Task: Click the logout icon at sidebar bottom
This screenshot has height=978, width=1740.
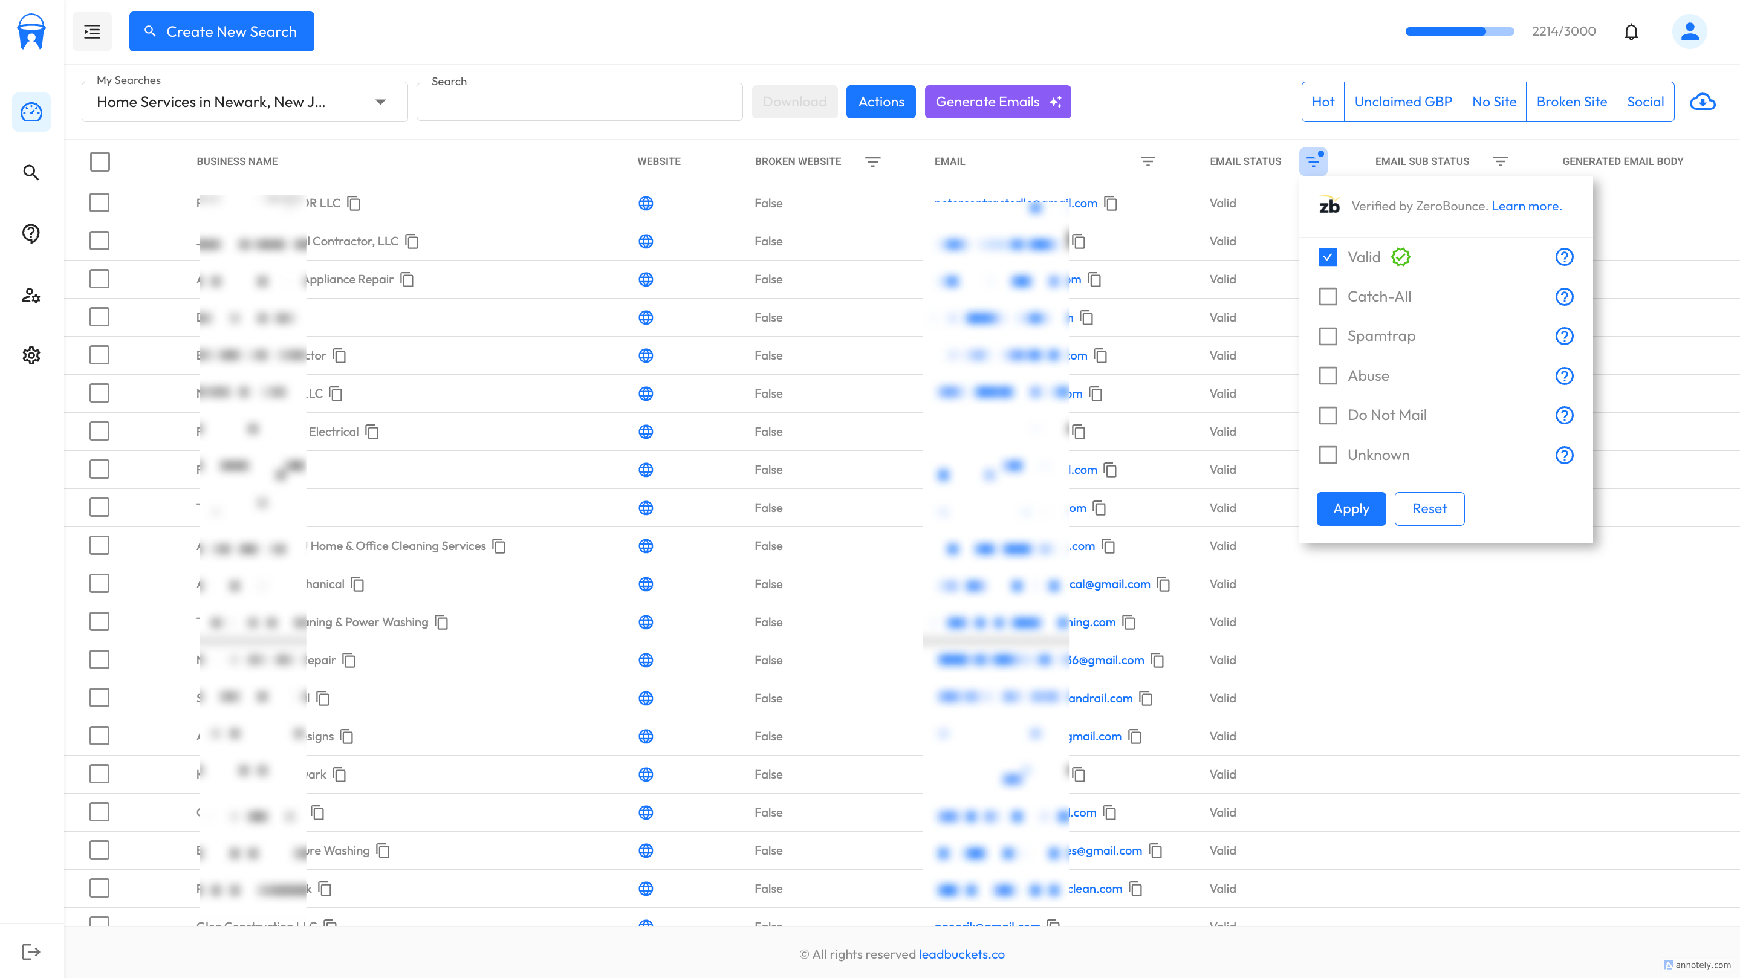Action: click(31, 951)
